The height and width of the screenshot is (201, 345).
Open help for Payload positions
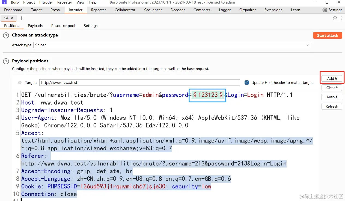(x=6, y=61)
